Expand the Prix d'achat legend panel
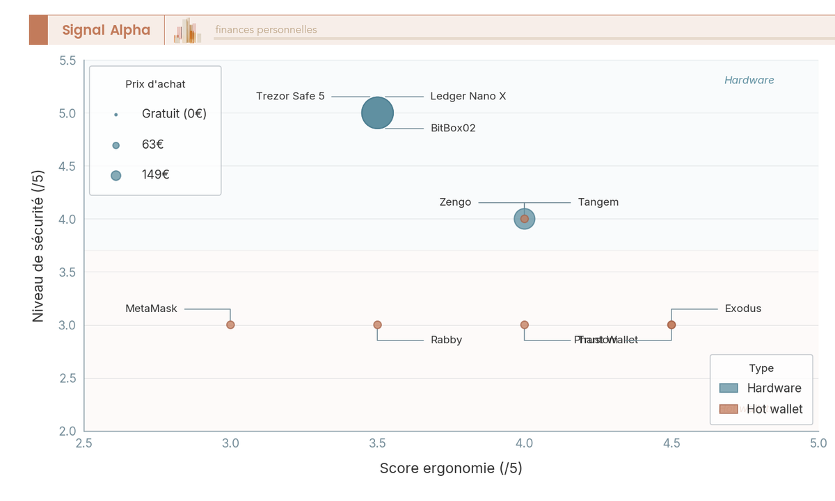Viewport: 835px width, 501px height. click(x=154, y=83)
